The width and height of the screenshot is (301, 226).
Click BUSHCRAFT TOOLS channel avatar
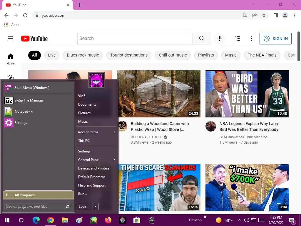tap(123, 126)
